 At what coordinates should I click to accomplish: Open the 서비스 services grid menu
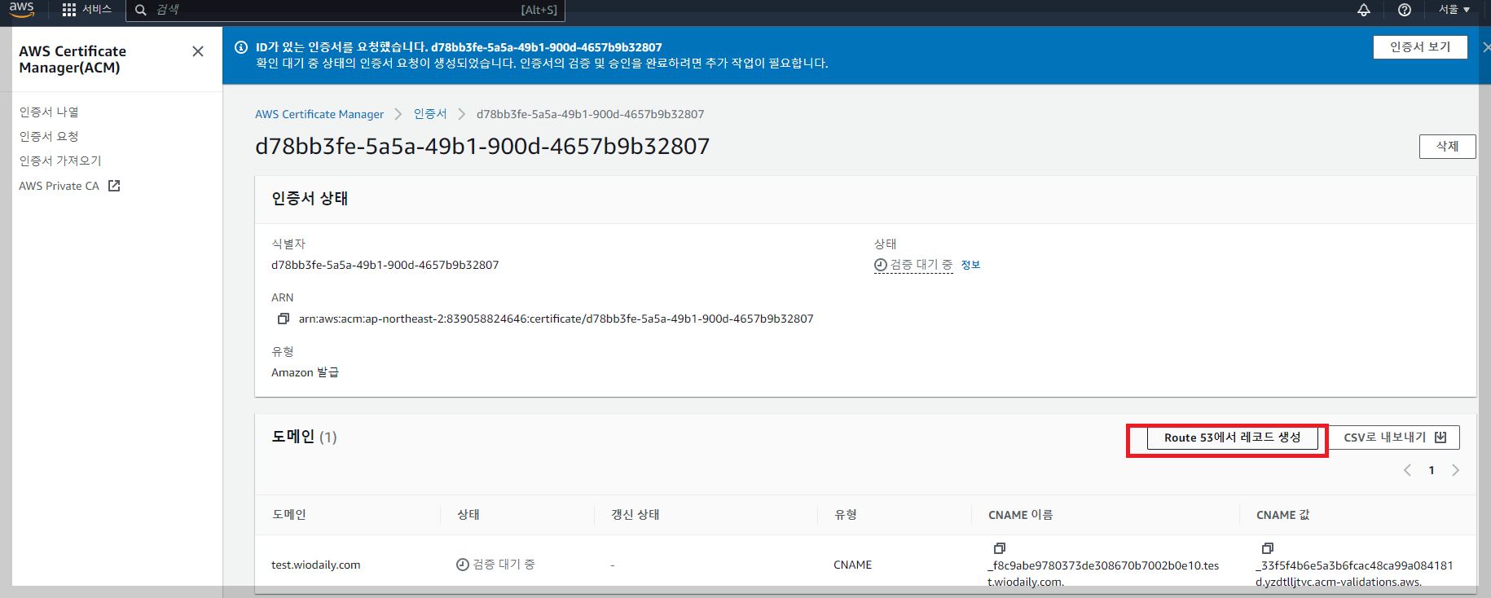coord(86,10)
